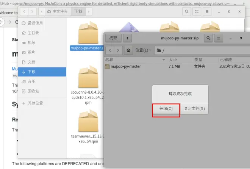This screenshot has height=169, width=250.
Task: Click the file manager vertical scrollbar
Action: [245, 25]
